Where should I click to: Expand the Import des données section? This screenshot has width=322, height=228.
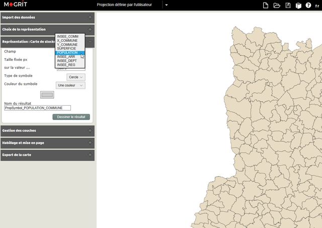click(x=90, y=17)
